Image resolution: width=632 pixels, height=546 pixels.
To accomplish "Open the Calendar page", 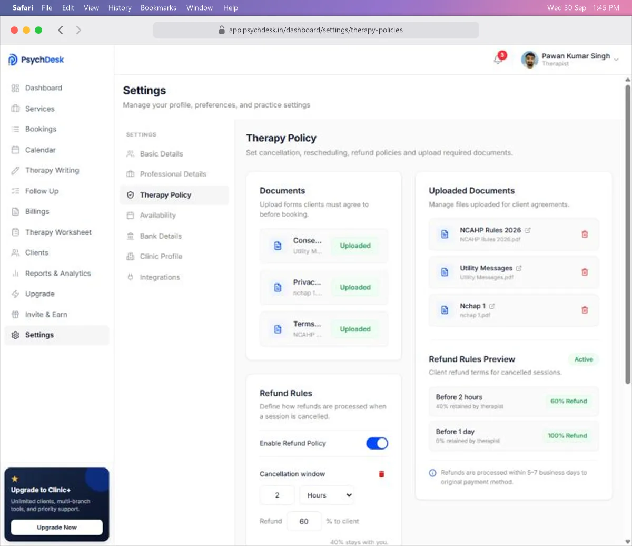I will click(x=57, y=150).
